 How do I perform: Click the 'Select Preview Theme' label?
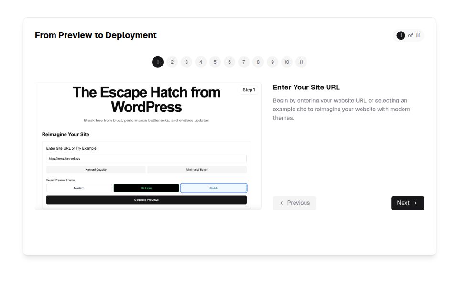[x=61, y=180]
